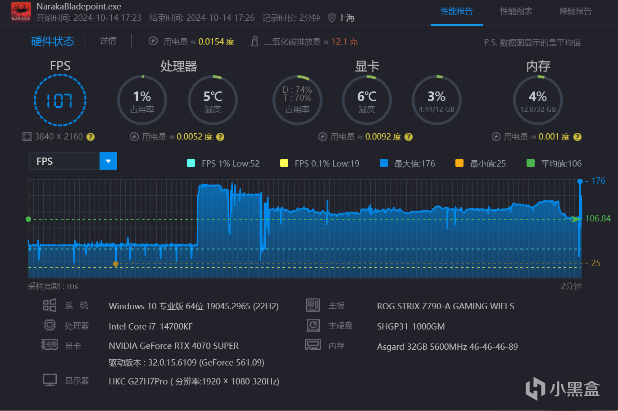The width and height of the screenshot is (618, 411).
Task: Click the 系统 Windows icon
Action: tap(50, 305)
